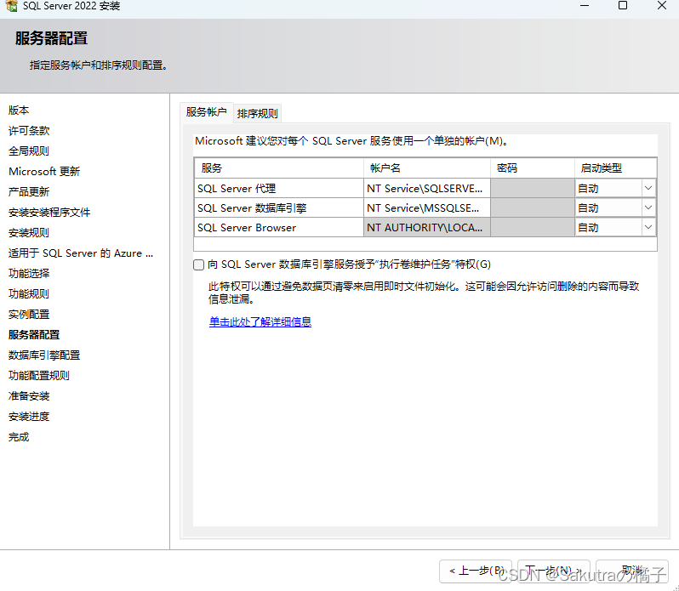Select 功能规则 step in sidebar
The height and width of the screenshot is (591, 679).
pyautogui.click(x=29, y=293)
